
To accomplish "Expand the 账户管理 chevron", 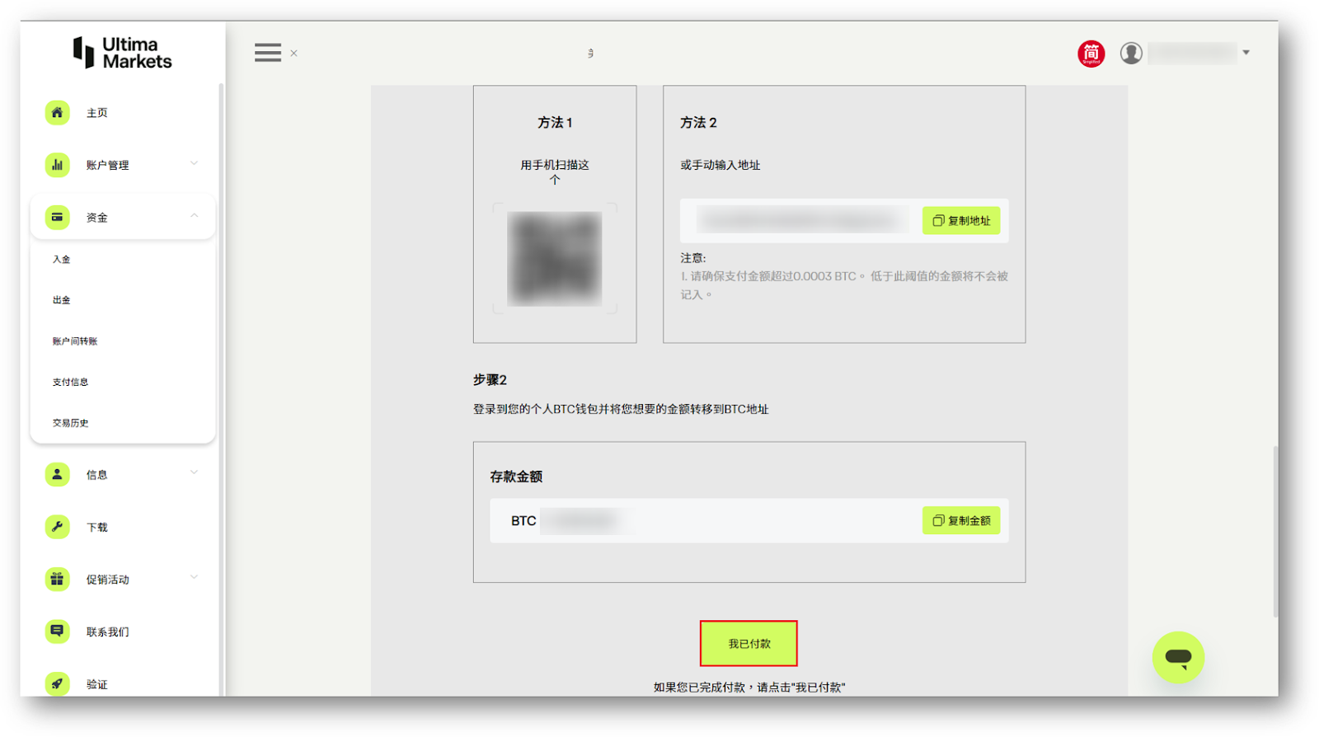I will click(195, 163).
